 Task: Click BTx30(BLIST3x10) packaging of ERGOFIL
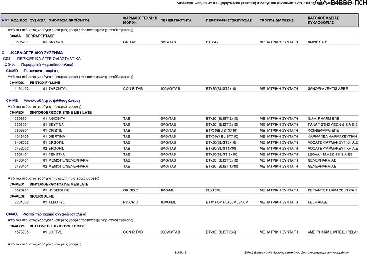pyautogui.click(x=221, y=142)
